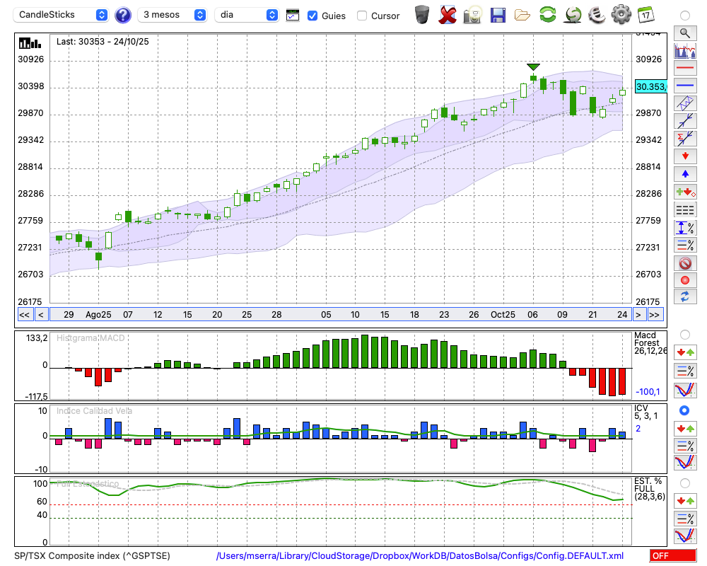Open the calendar icon showing 17
This screenshot has width=707, height=566.
[x=645, y=14]
